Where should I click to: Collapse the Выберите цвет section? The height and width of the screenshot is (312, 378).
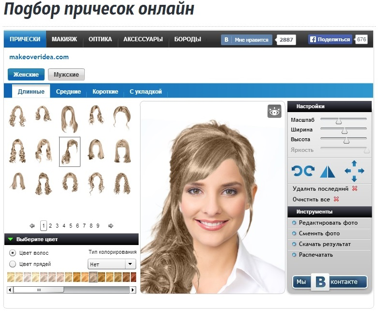[x=11, y=239]
